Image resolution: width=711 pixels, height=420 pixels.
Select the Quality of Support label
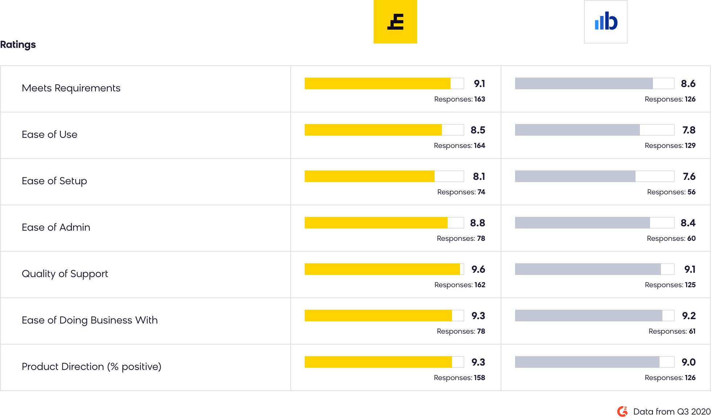click(65, 274)
